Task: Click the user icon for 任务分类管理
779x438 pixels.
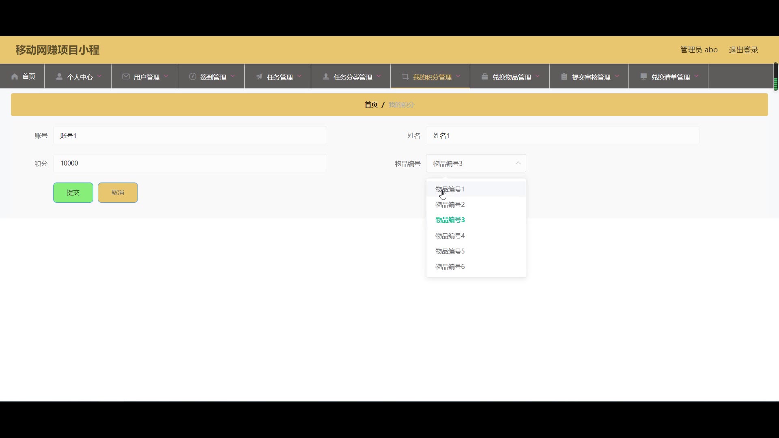Action: tap(325, 77)
